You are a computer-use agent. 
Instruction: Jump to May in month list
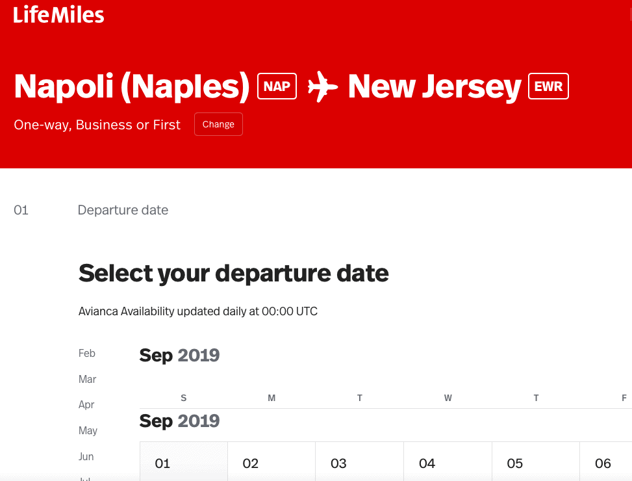(x=88, y=430)
